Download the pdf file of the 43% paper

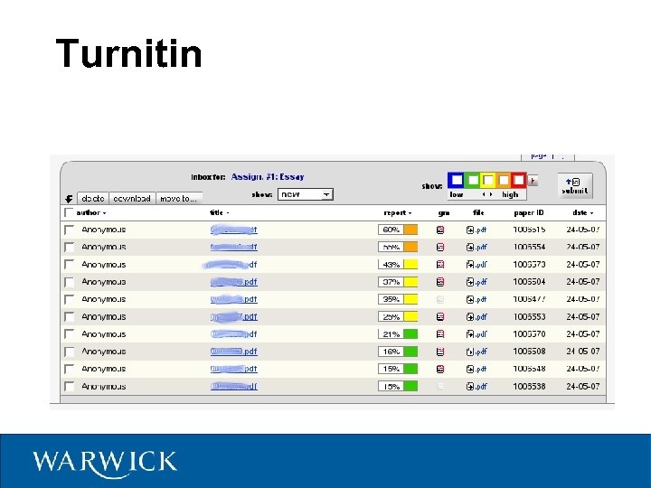pos(476,264)
